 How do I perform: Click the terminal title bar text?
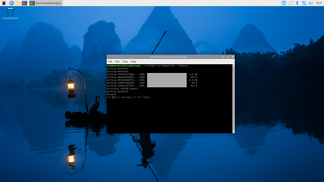tap(170, 57)
